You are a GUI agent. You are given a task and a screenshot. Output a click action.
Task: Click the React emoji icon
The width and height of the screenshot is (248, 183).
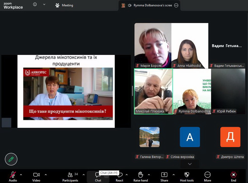(x=120, y=175)
